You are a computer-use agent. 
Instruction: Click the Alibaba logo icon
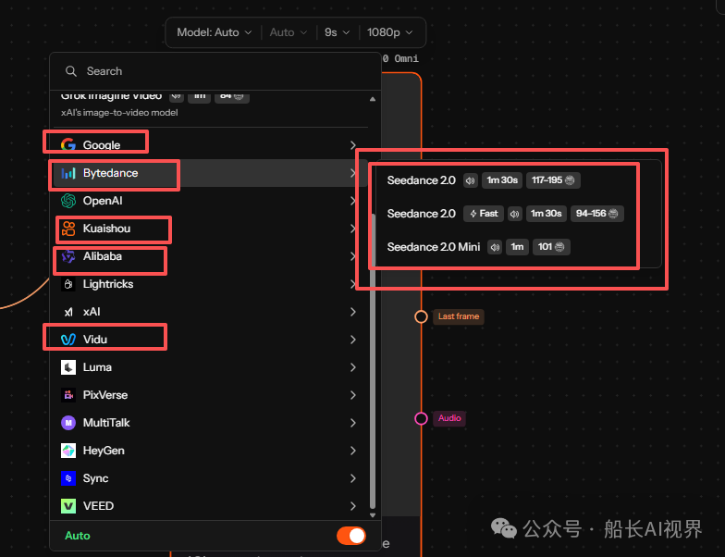point(68,256)
